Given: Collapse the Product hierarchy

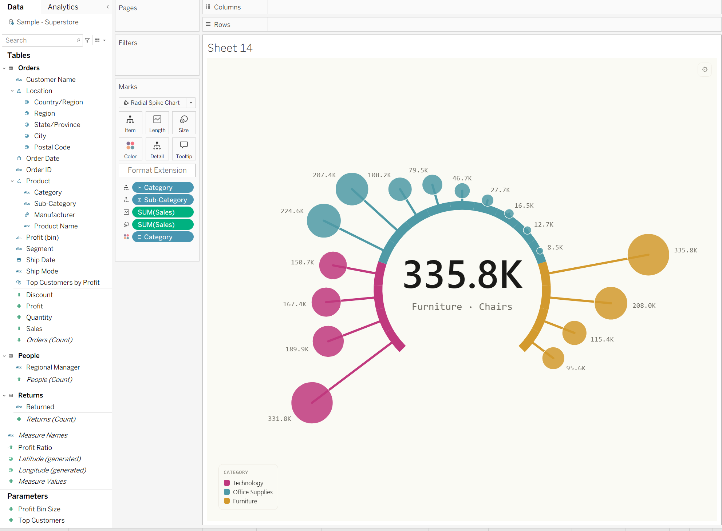Looking at the screenshot, I should (x=12, y=181).
